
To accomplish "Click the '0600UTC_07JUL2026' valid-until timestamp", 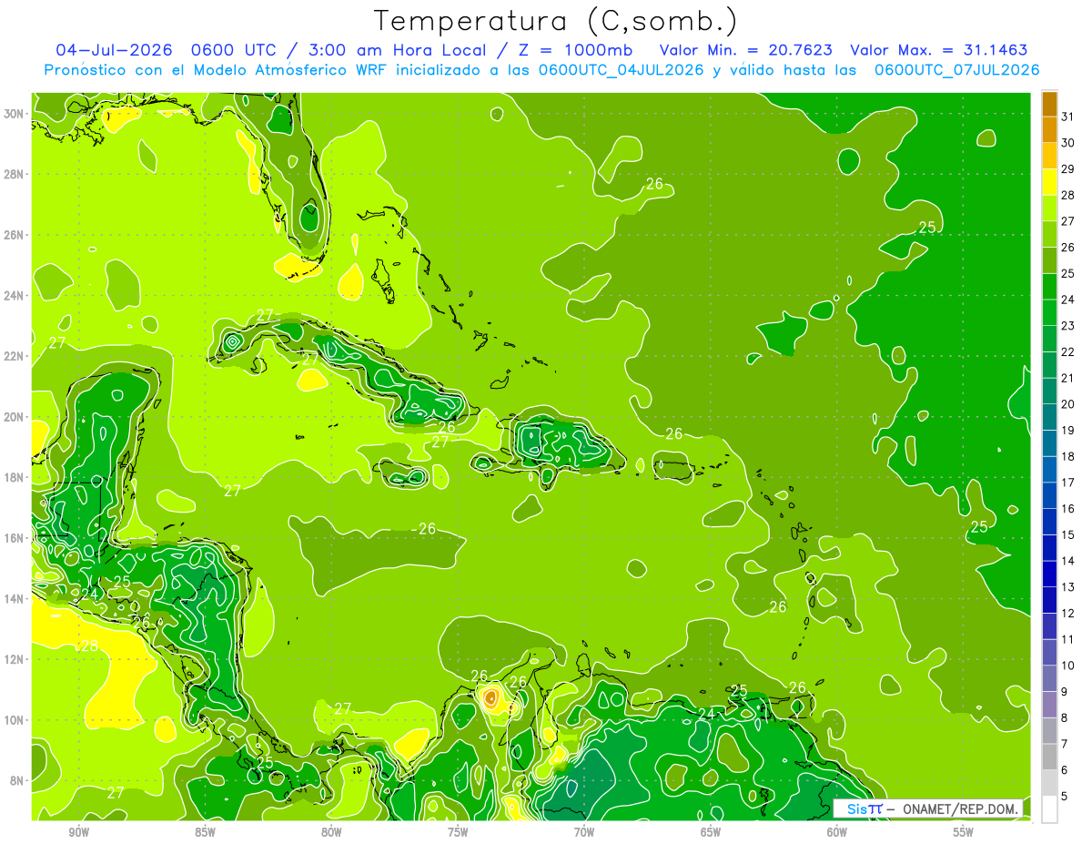I will pos(956,70).
